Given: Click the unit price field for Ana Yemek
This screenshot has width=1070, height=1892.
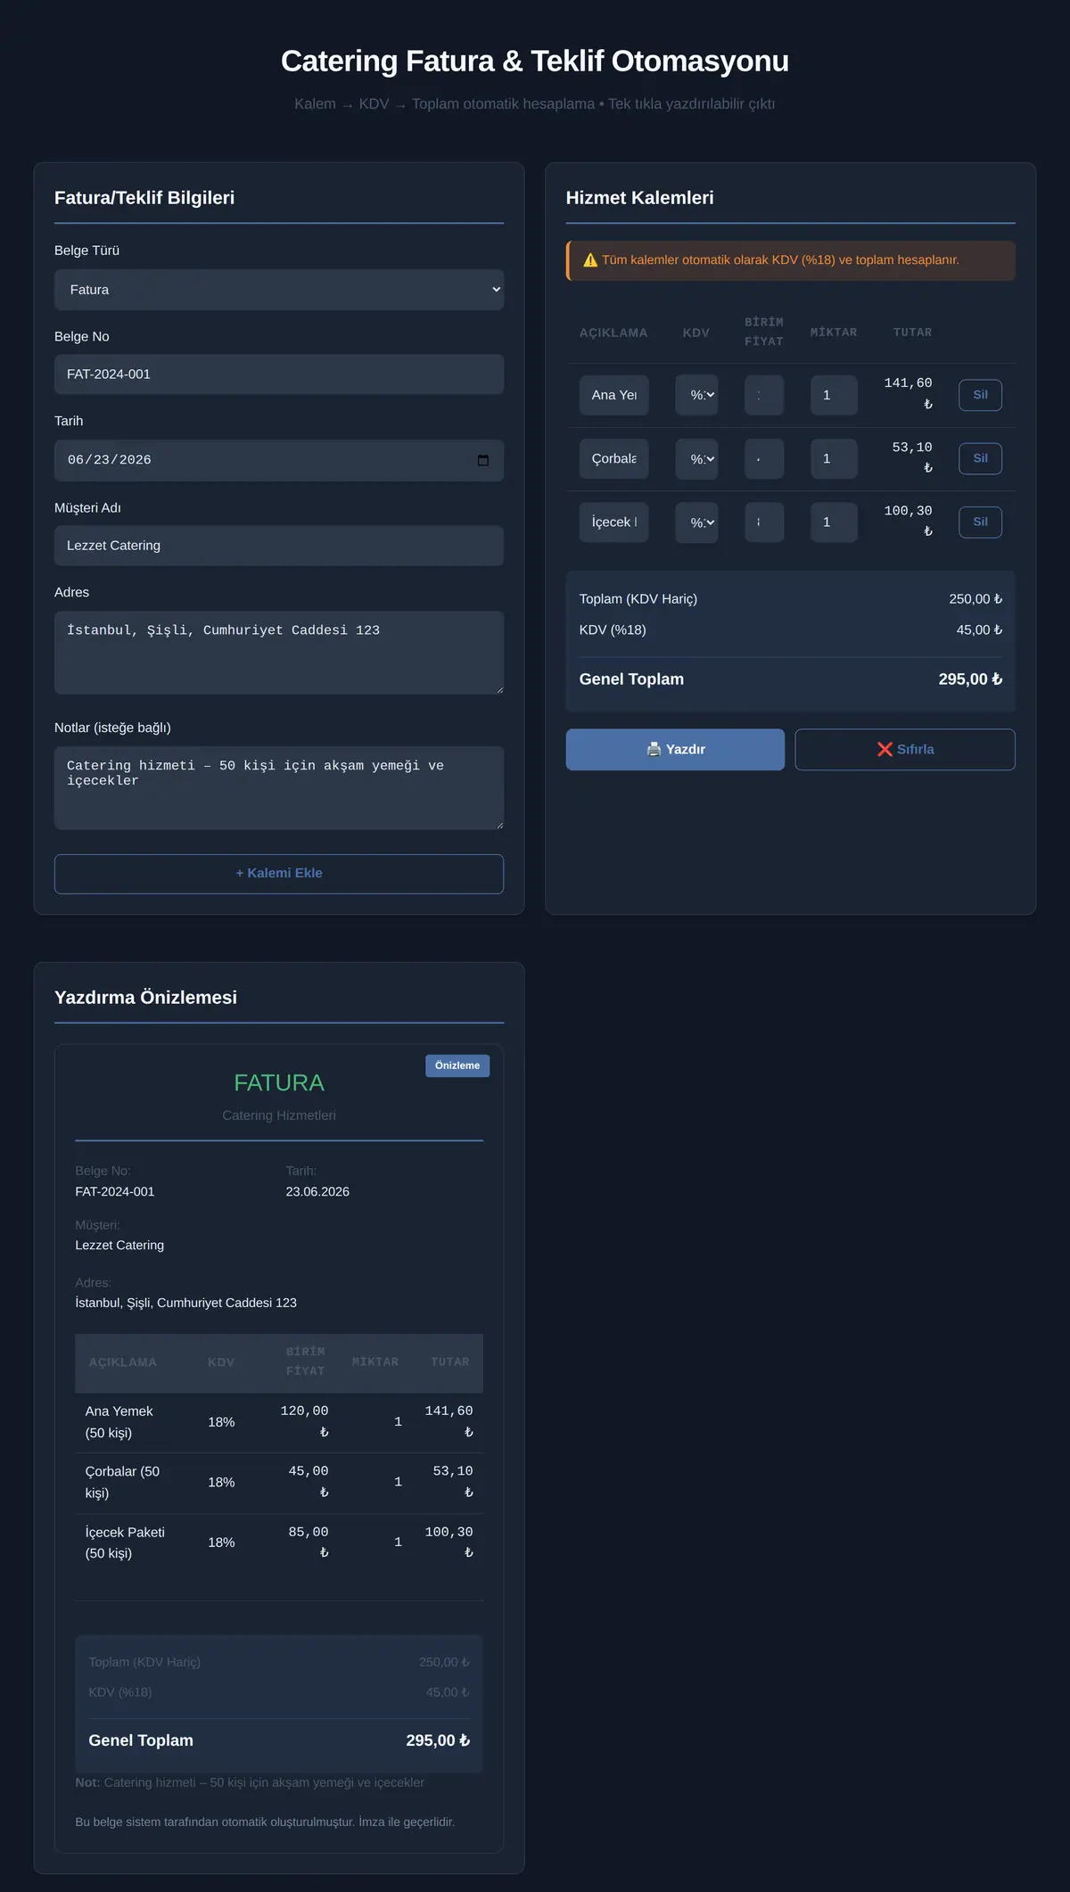Looking at the screenshot, I should (x=764, y=395).
